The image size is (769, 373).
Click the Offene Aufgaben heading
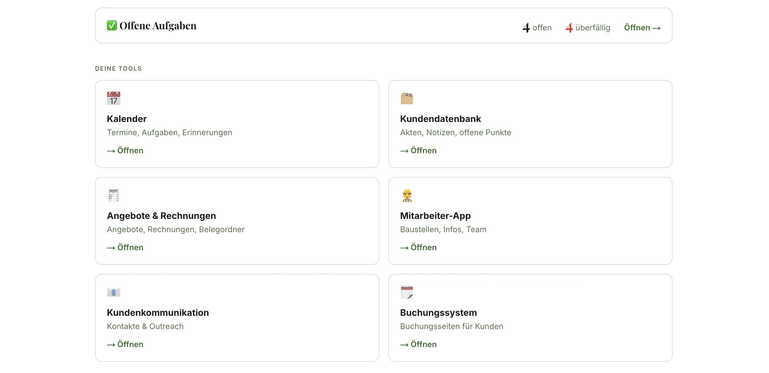click(x=158, y=26)
